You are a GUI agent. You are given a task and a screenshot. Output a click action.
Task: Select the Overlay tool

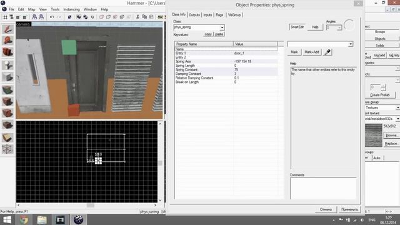coord(7,125)
